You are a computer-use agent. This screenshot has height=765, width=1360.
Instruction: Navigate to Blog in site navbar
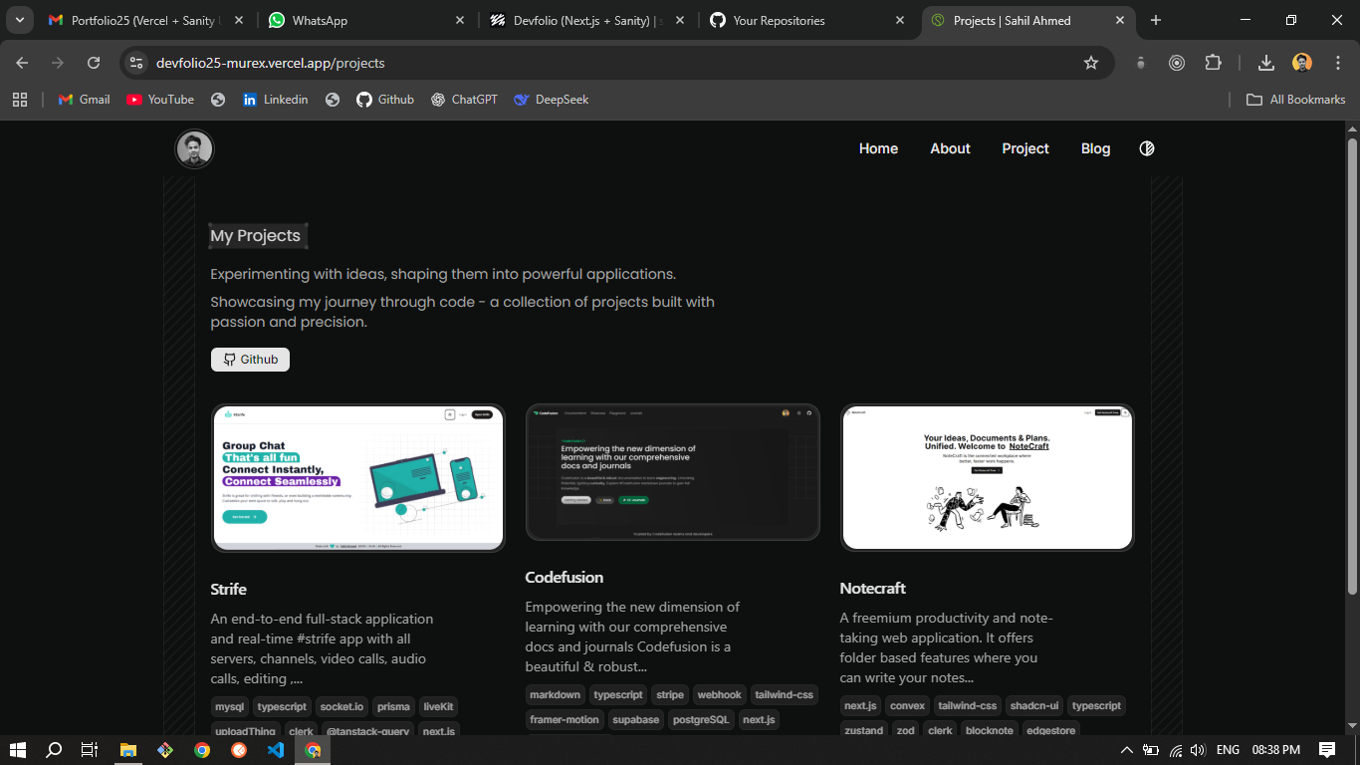1095,148
